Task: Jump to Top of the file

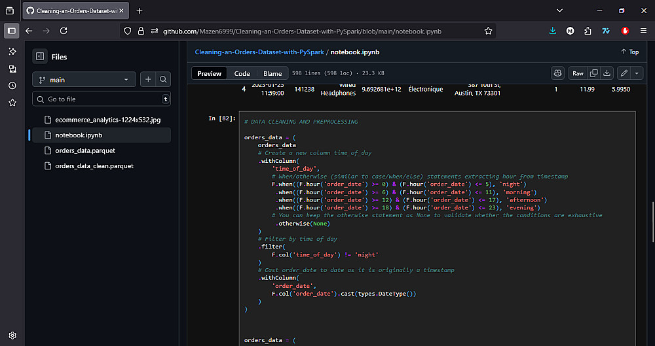Action: (x=629, y=52)
